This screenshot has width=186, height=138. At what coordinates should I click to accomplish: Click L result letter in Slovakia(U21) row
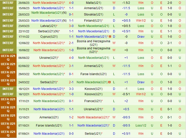pos(114,15)
